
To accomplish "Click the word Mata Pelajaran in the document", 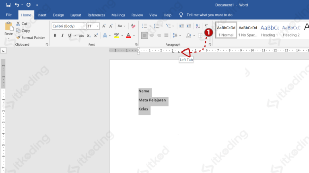I will tap(152, 100).
